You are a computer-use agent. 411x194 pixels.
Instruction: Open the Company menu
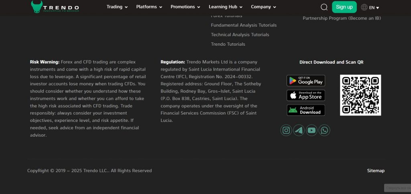coord(264,7)
